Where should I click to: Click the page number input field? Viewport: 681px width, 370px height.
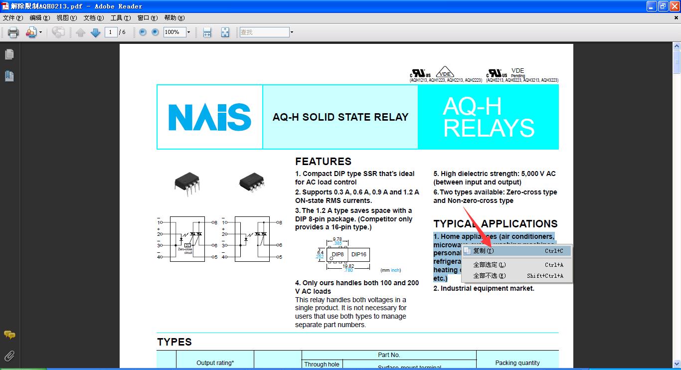coord(111,32)
